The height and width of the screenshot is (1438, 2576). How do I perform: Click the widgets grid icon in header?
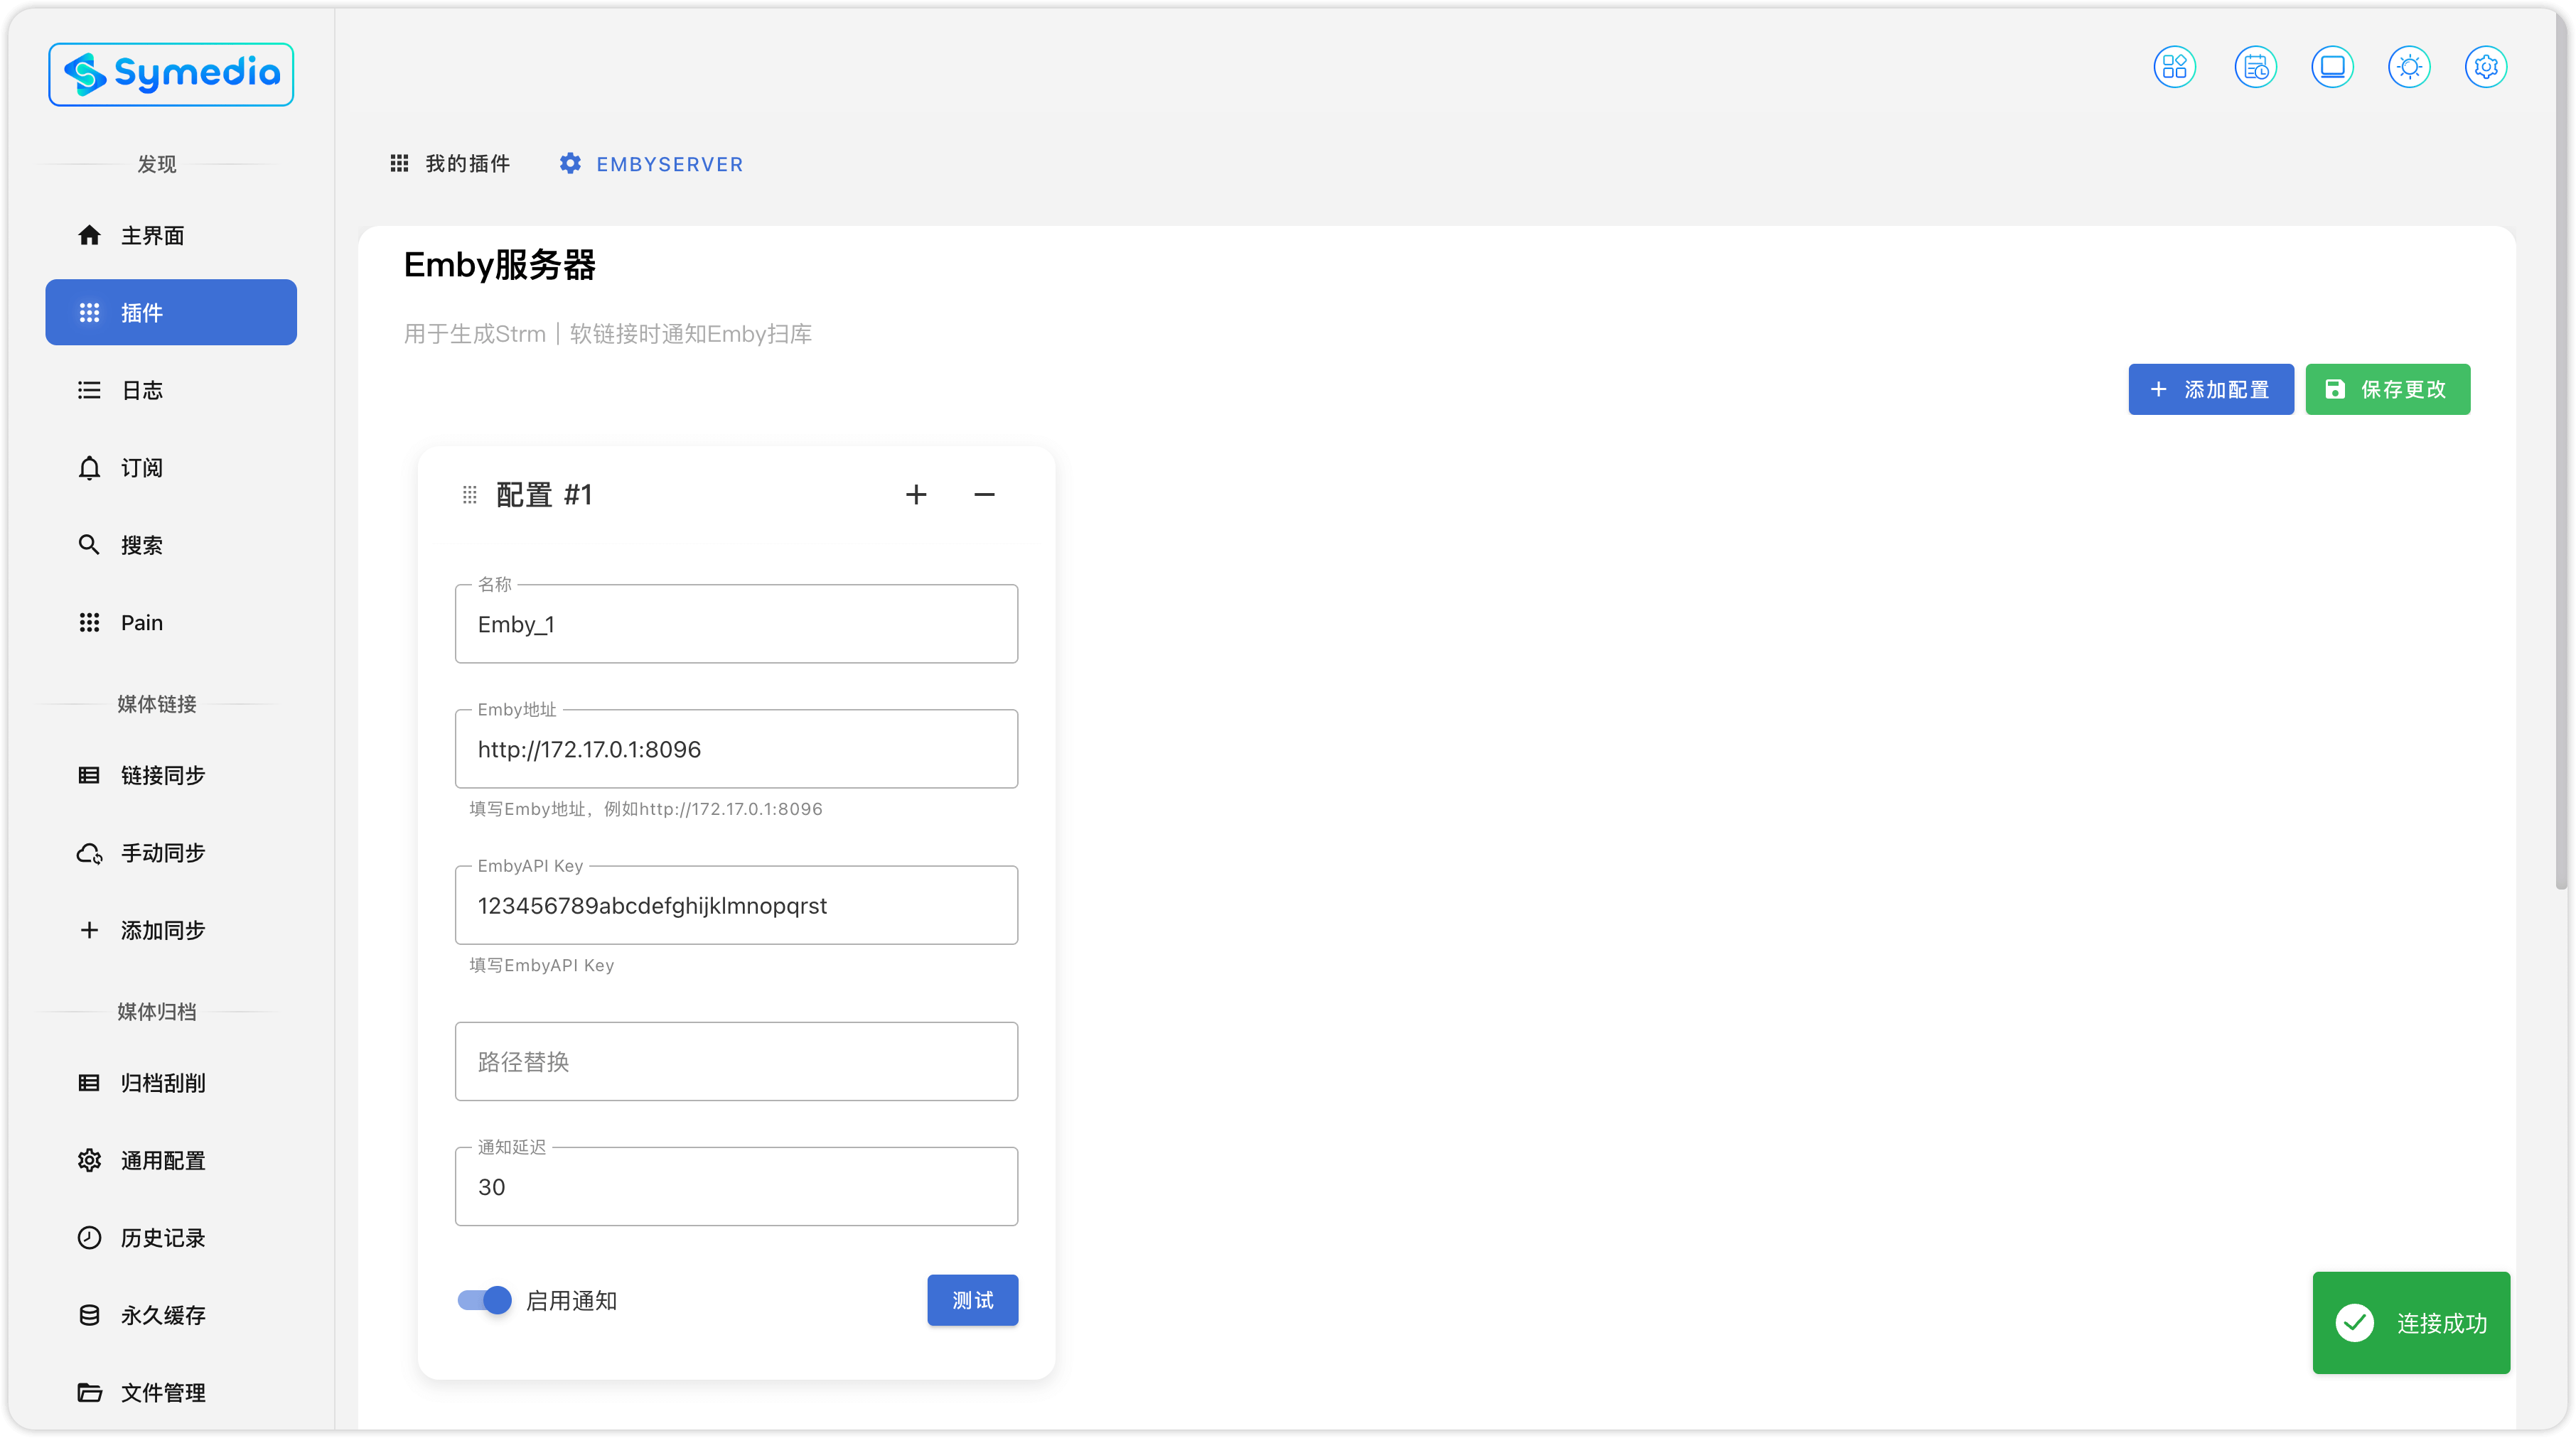click(2174, 67)
